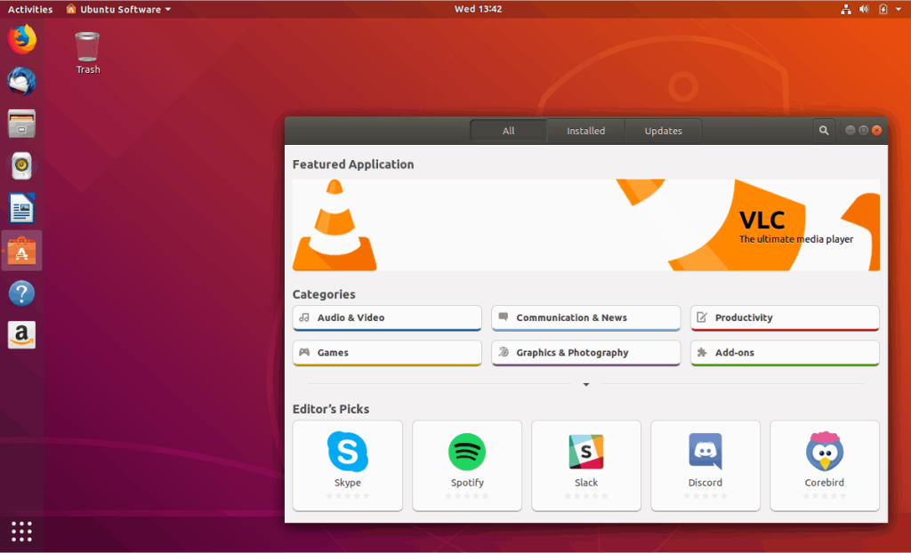Switch to the Installed tab

click(585, 130)
